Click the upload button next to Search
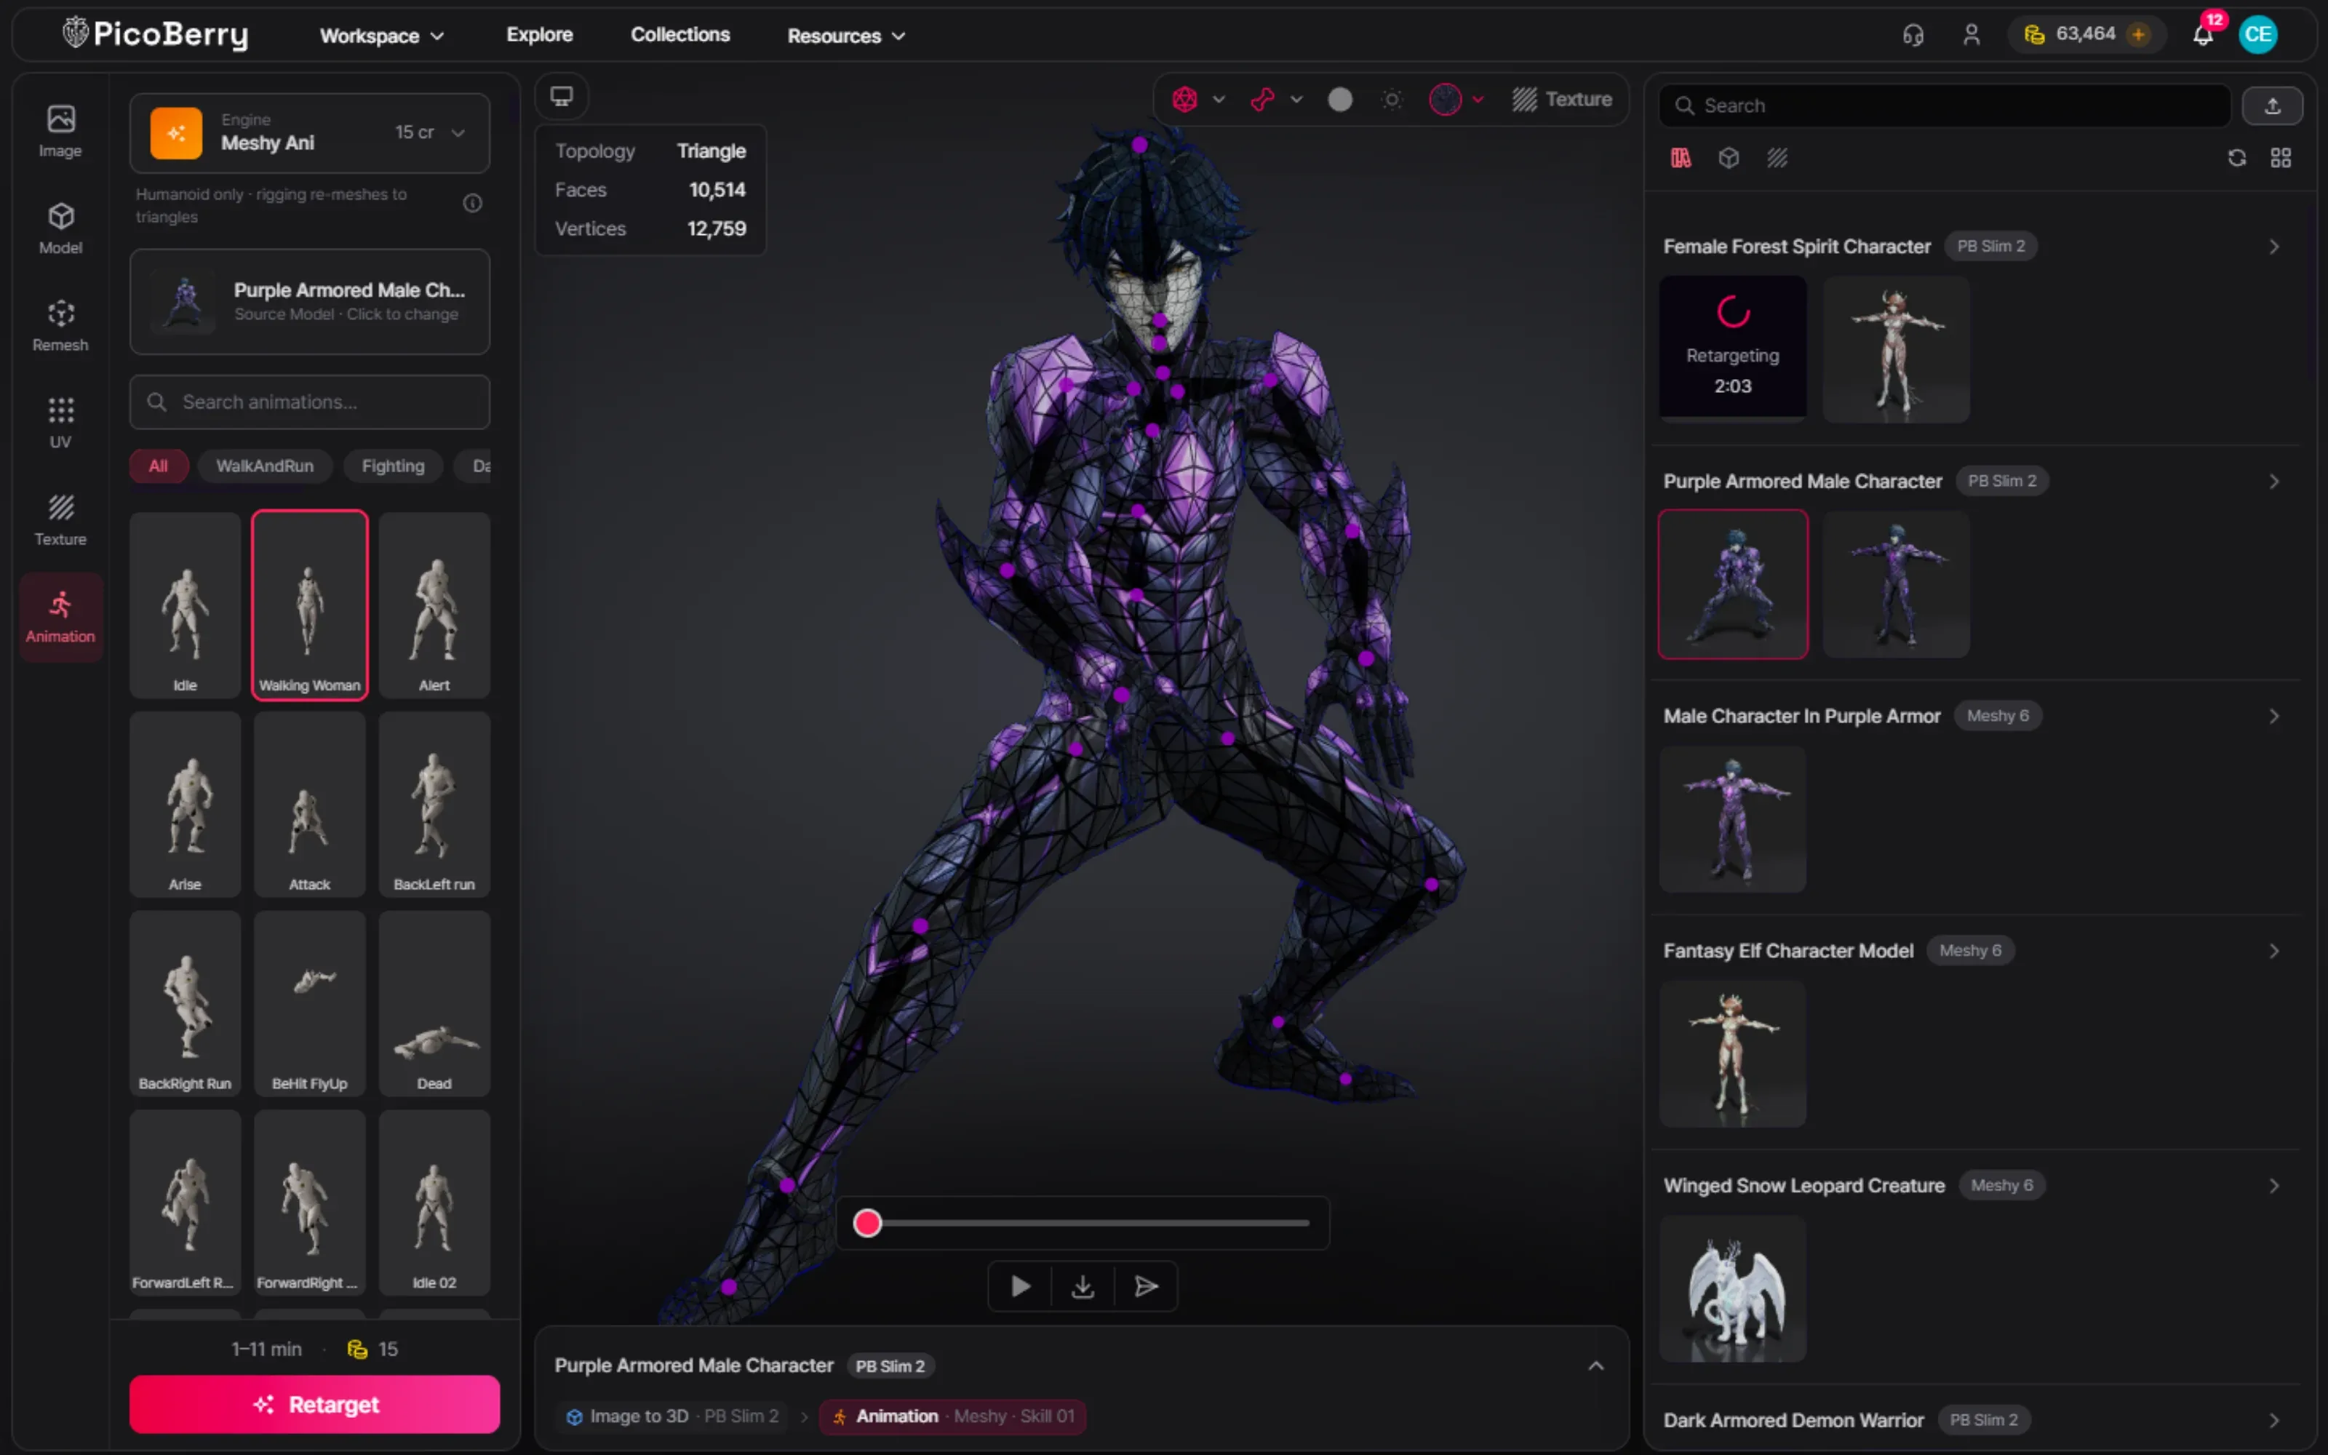The width and height of the screenshot is (2328, 1455). point(2272,106)
